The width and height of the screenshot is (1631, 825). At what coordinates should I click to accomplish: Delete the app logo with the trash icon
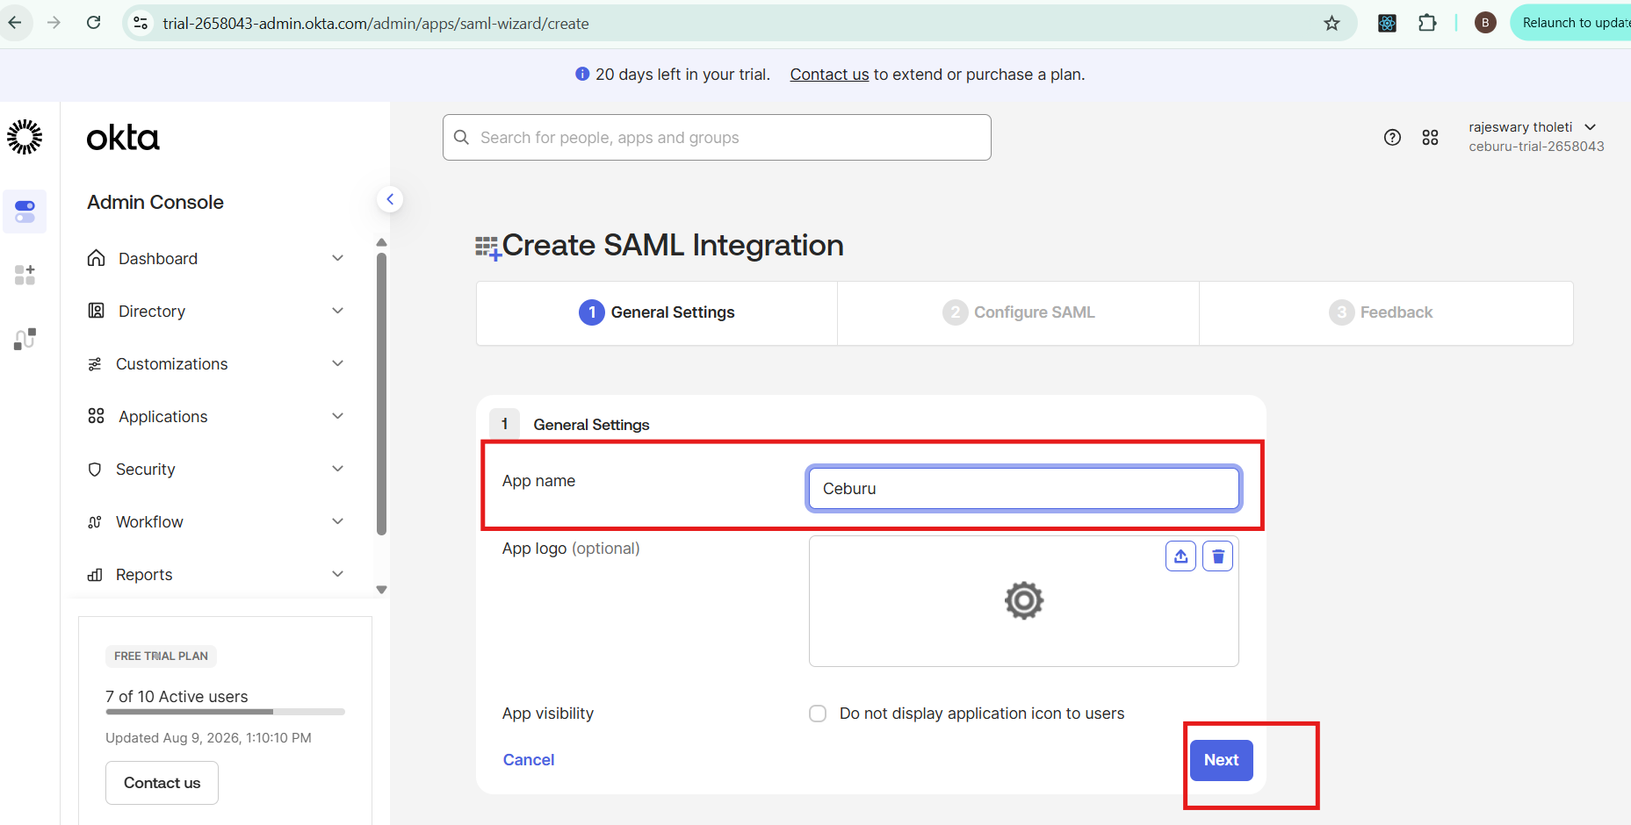[1217, 556]
